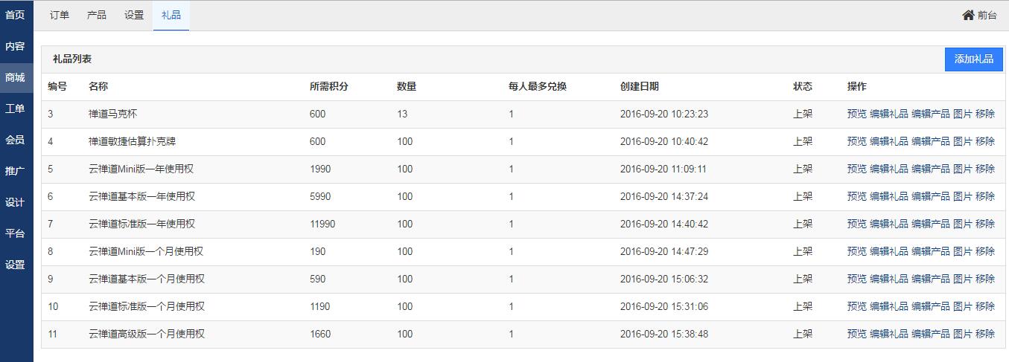
Task: Click the home icon next to 前台
Action: pos(968,15)
